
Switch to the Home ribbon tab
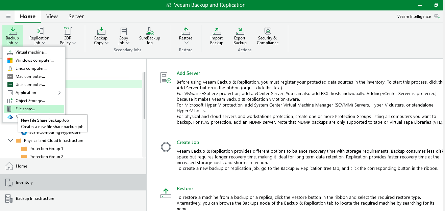pos(27,17)
